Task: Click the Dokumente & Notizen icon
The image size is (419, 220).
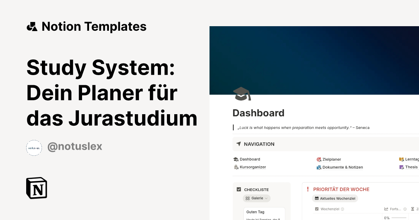Action: click(319, 167)
